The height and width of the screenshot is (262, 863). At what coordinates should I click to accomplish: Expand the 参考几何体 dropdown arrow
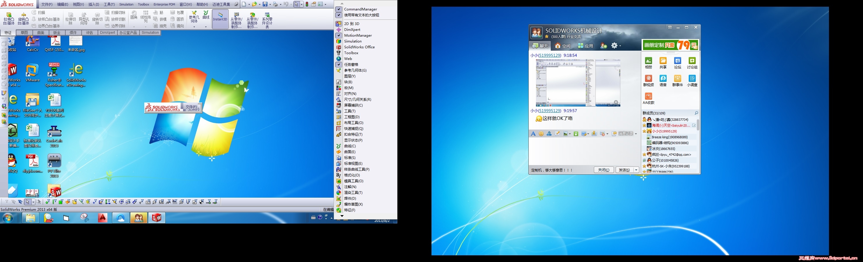[x=194, y=27]
